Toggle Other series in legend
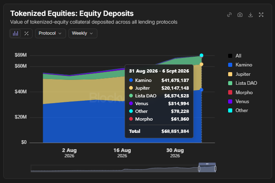This screenshot has width=275, height=183. coord(238,110)
